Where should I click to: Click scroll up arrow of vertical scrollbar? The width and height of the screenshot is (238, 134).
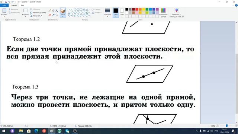click(237, 23)
